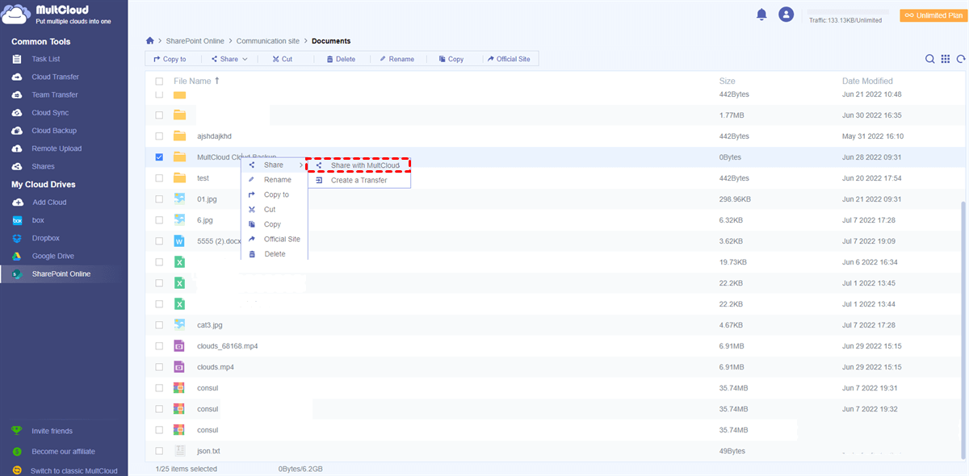Click the Cut toolbar button
Screen dimensions: 969x476
(282, 59)
